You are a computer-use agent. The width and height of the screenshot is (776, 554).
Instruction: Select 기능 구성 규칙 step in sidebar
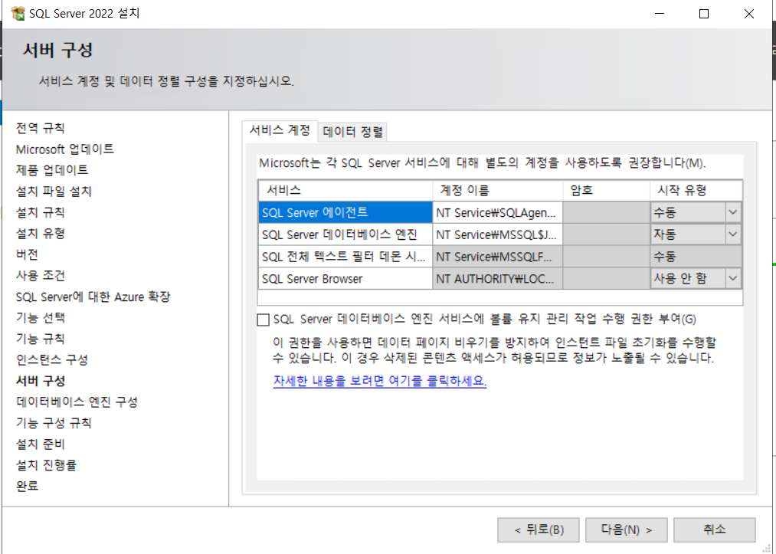(x=54, y=423)
